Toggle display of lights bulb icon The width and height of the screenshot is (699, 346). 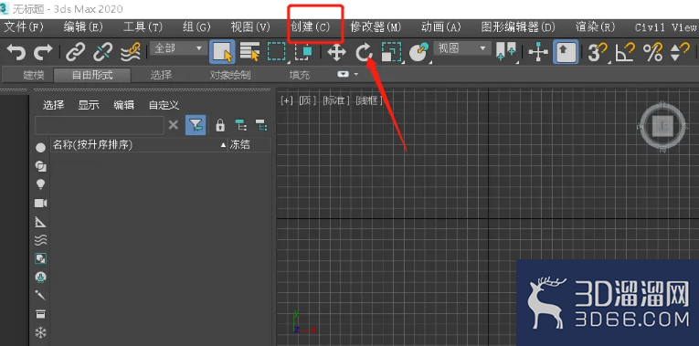(x=40, y=184)
